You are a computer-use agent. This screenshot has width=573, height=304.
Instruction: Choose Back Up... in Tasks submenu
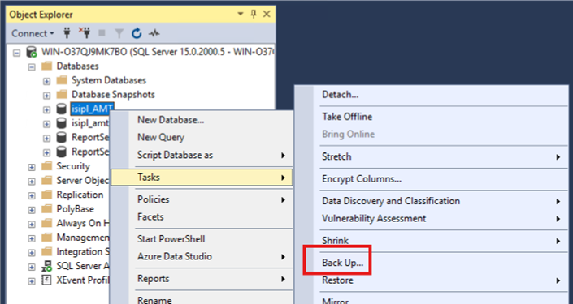[432, 263]
